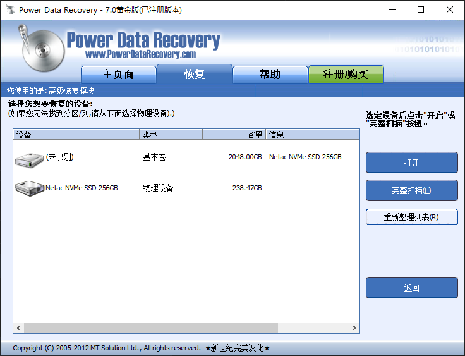Open the www.PowerDataRecovery.com link
The height and width of the screenshot is (356, 465).
tap(140, 54)
